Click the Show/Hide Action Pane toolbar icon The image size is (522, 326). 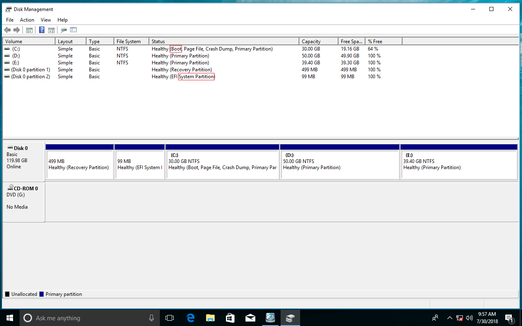[x=51, y=30]
